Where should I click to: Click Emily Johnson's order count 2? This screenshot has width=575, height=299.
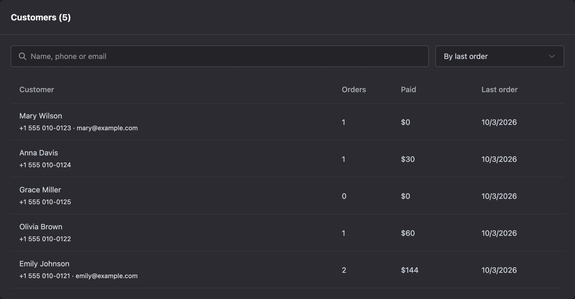344,270
